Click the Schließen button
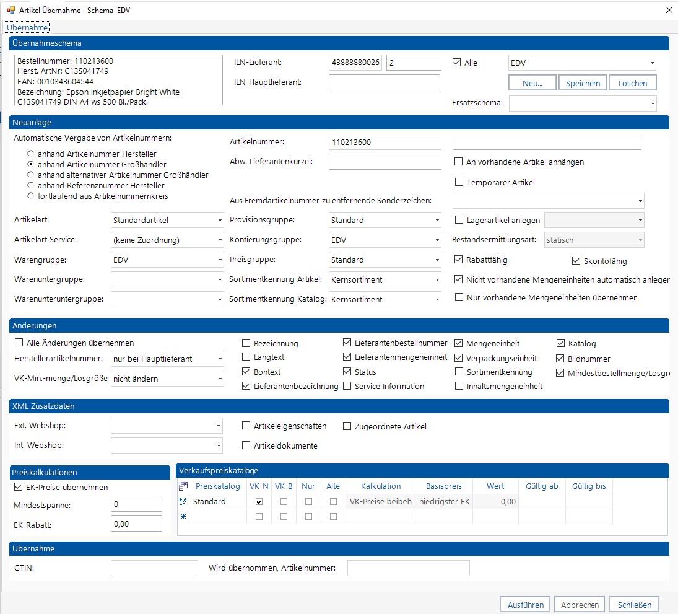 634,605
